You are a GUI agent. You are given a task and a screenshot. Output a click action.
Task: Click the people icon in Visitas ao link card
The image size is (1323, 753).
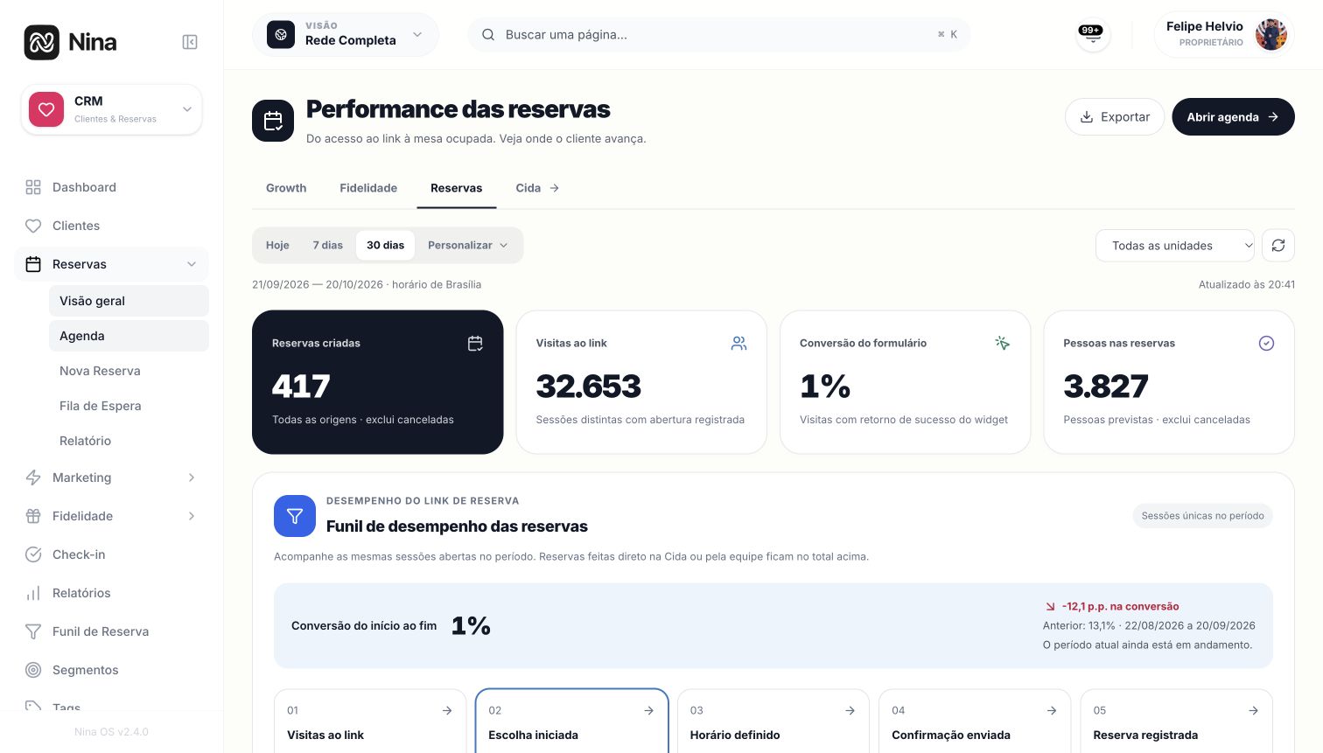point(739,344)
